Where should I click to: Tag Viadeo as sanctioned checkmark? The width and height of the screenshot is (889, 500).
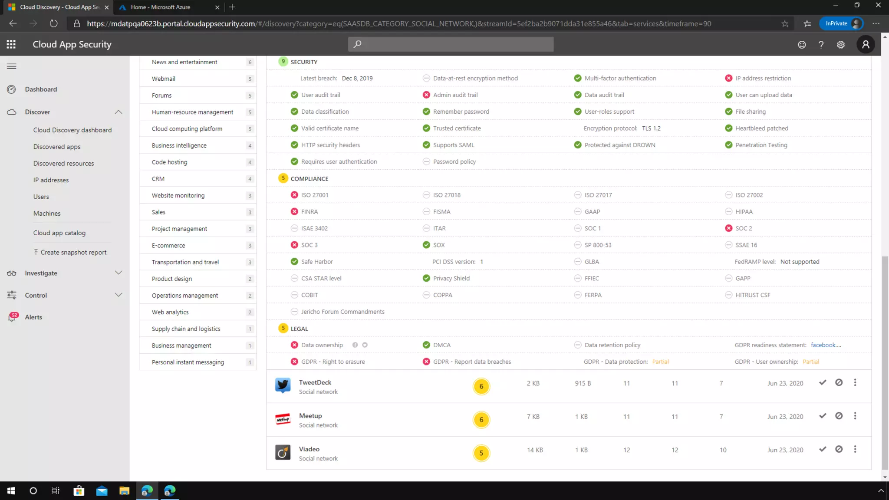[x=823, y=449]
